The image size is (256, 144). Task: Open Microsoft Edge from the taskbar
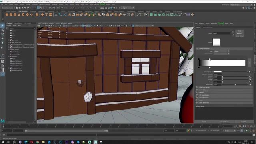[x=26, y=142]
